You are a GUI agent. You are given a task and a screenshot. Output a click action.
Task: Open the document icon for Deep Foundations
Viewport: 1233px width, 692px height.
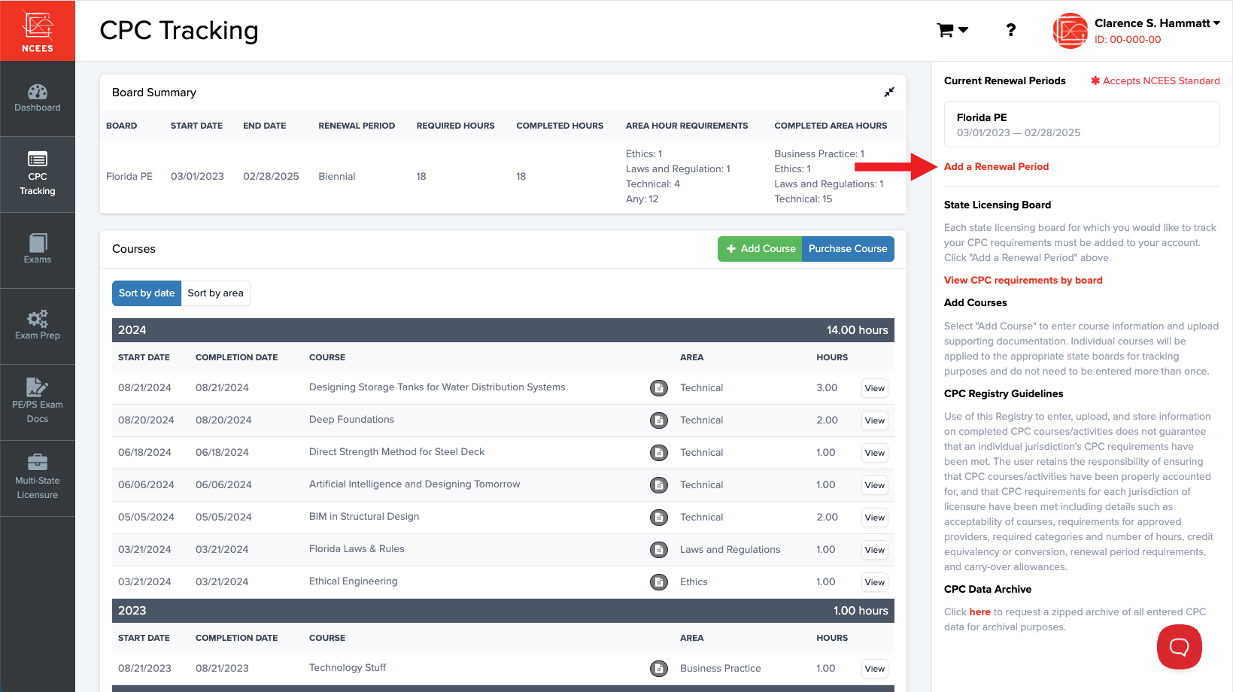tap(659, 420)
